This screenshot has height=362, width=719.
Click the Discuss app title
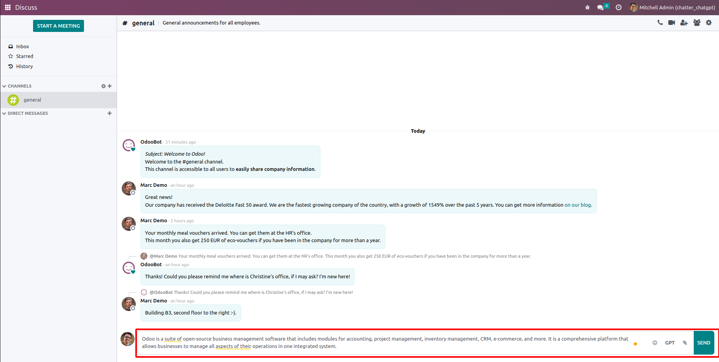click(x=26, y=7)
